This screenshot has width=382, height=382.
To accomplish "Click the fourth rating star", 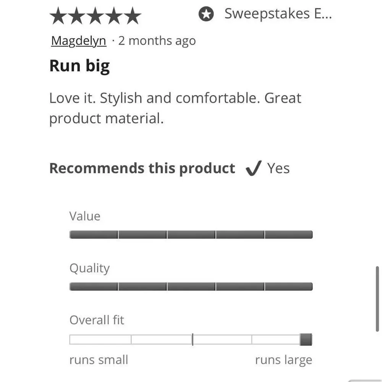I will [x=114, y=16].
